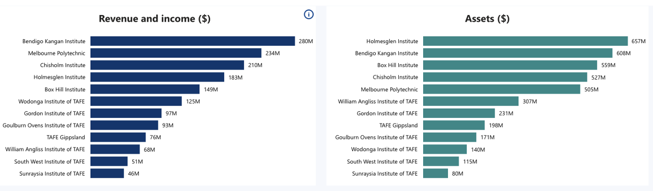The width and height of the screenshot is (653, 191).
Task: Select Wodonga Institute of TAFE revenue bar
Action: tap(136, 101)
